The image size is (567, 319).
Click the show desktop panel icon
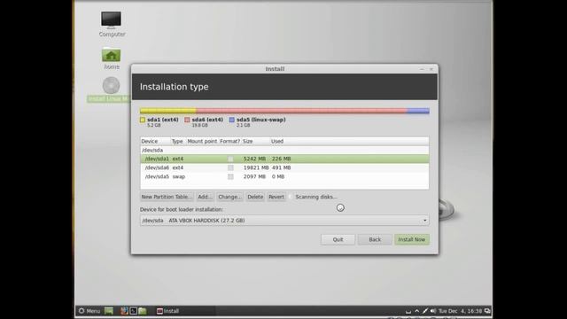(109, 311)
